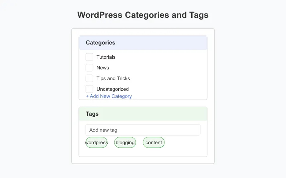The image size is (286, 178).
Task: Check the News category checkbox
Action: [x=89, y=68]
